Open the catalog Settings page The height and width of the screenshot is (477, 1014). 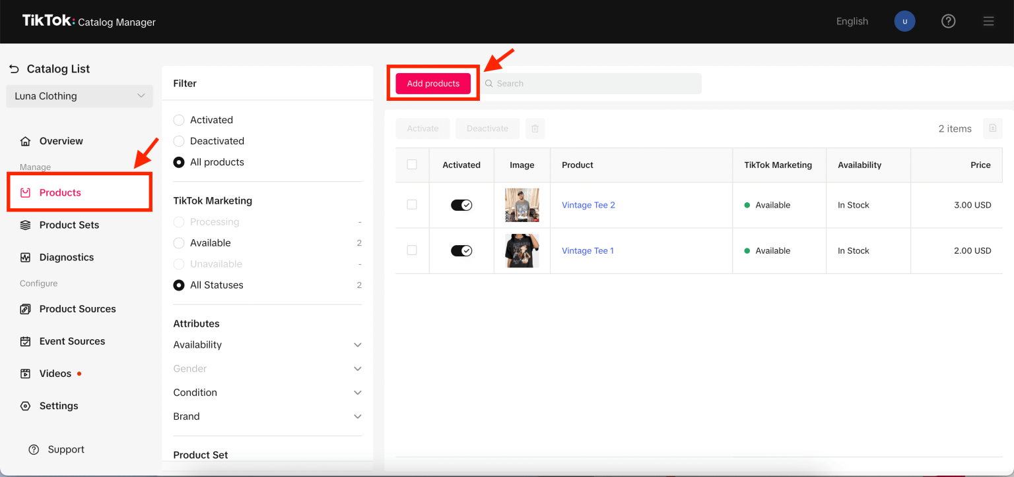pos(57,405)
